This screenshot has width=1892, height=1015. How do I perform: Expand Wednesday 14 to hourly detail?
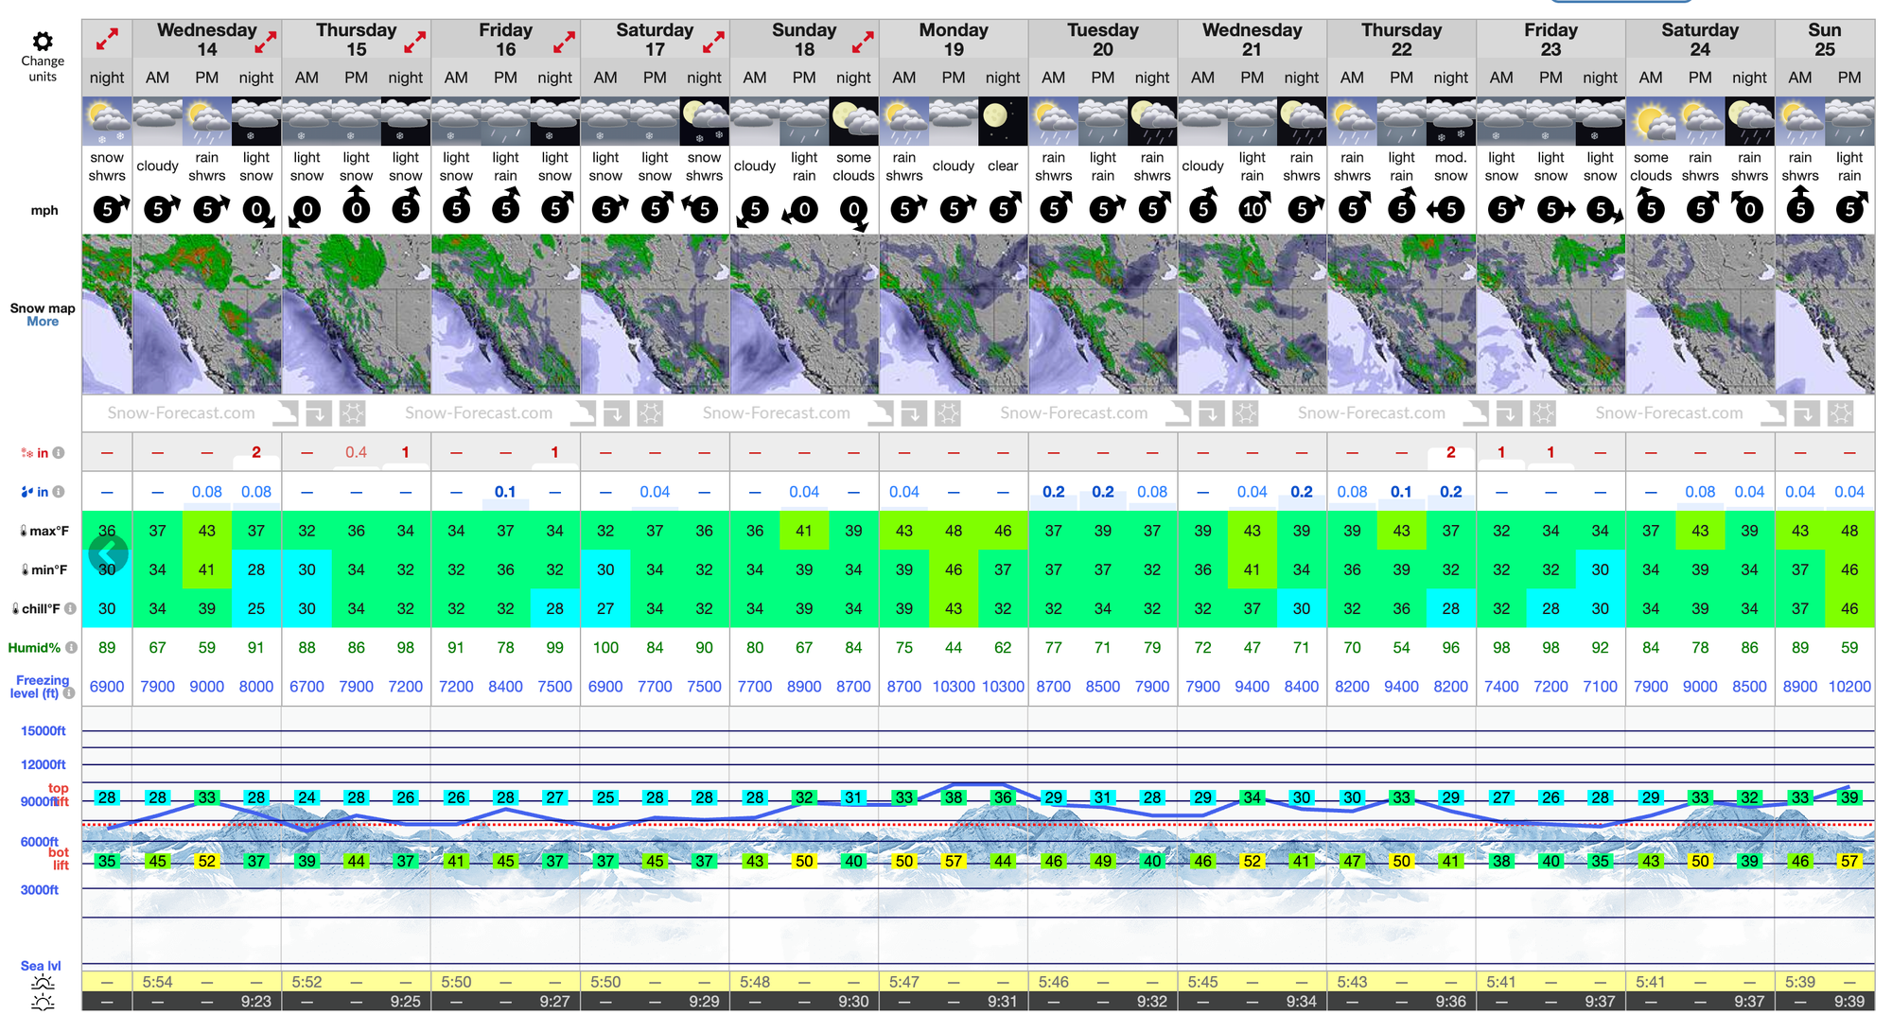point(266,42)
